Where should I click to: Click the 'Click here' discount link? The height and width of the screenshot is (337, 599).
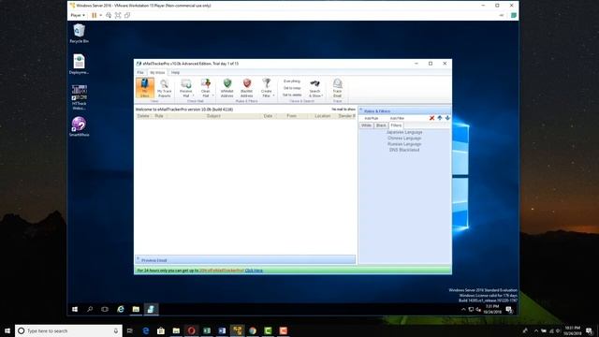254,271
